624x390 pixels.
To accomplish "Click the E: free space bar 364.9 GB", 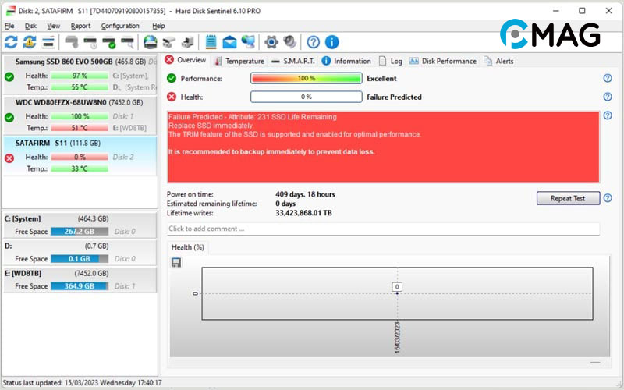I will click(80, 286).
